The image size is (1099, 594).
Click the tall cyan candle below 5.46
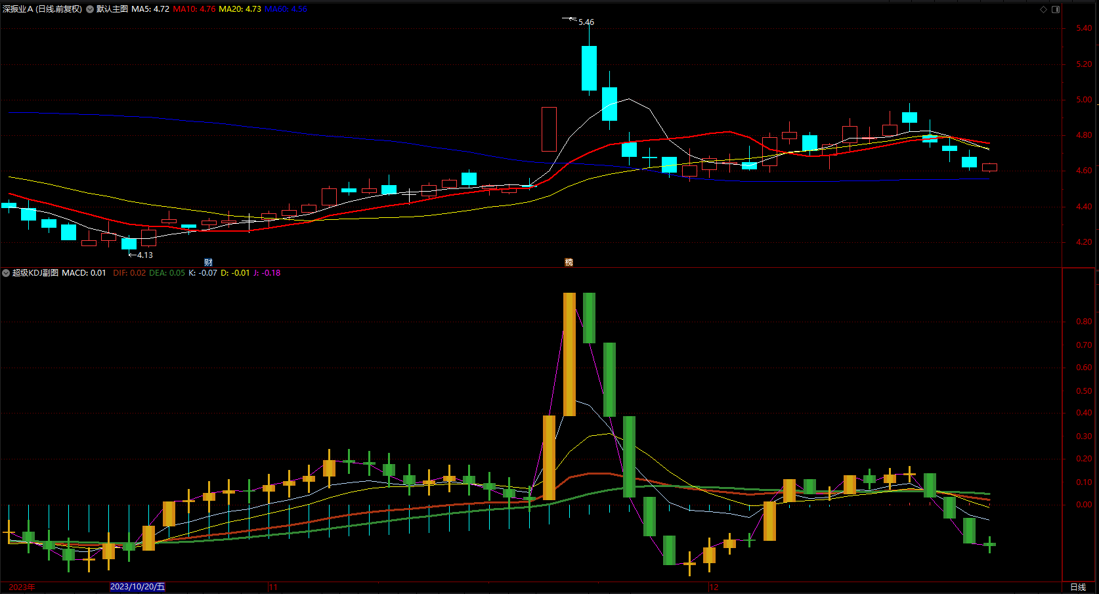[x=589, y=68]
